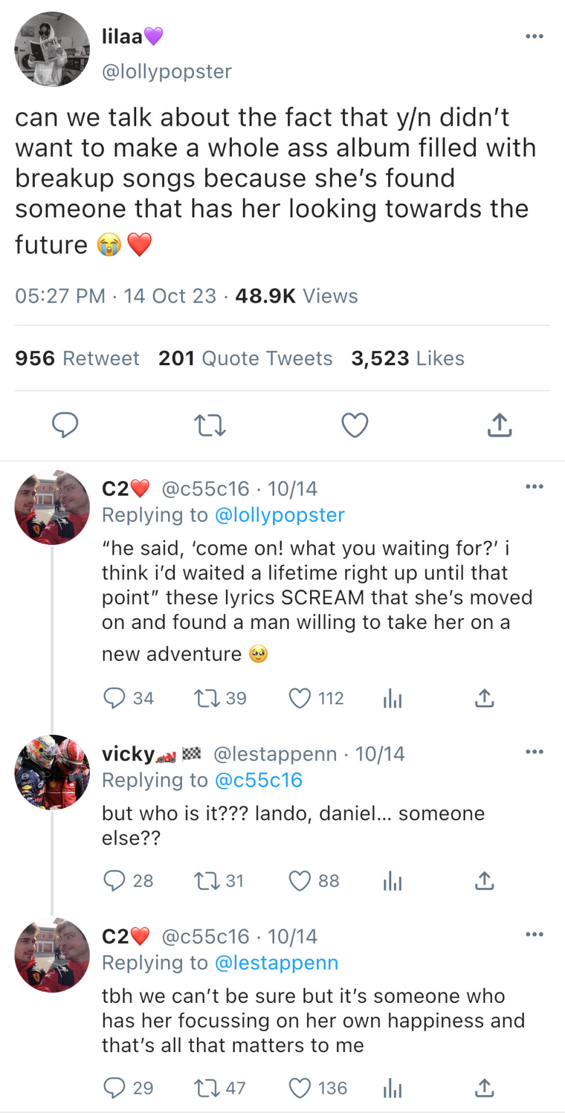Open the 956 Retweet list
The width and height of the screenshot is (565, 1113).
[x=77, y=358]
